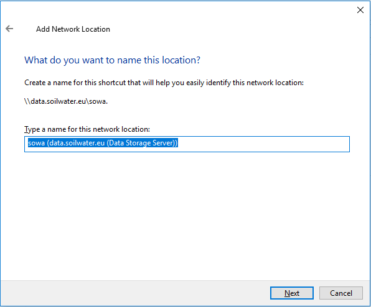Focus the network location name field
The height and width of the screenshot is (307, 371).
click(x=187, y=144)
